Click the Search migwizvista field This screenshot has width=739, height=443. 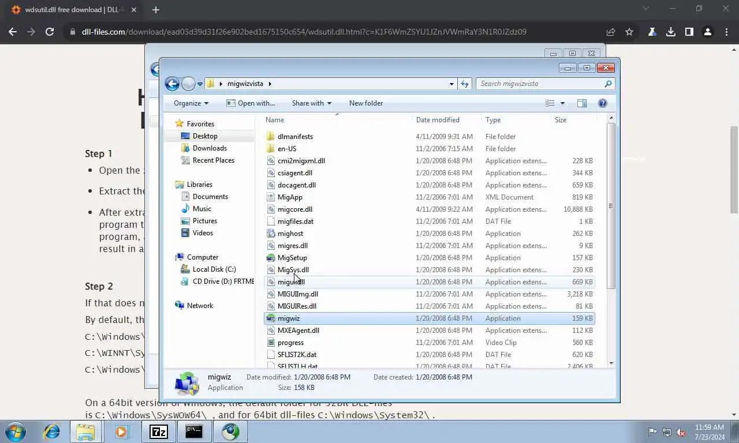tap(545, 84)
